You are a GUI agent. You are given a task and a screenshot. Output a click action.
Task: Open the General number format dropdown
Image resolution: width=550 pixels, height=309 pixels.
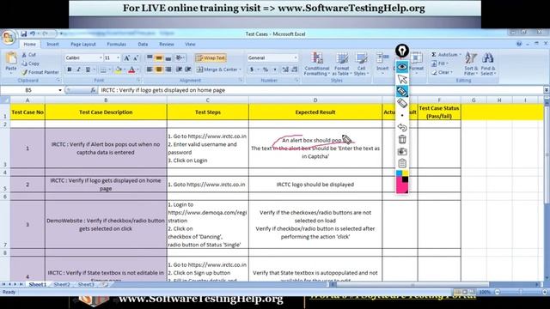click(x=296, y=58)
